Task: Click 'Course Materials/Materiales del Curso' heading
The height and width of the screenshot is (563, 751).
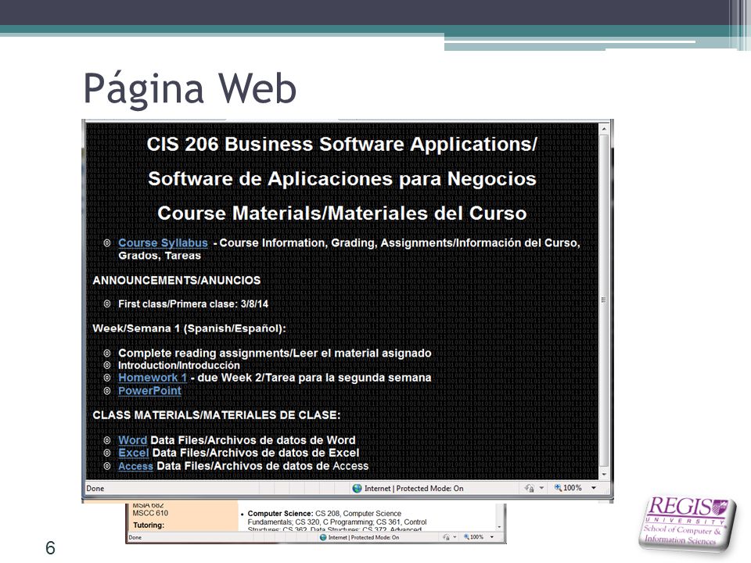Action: (x=342, y=213)
